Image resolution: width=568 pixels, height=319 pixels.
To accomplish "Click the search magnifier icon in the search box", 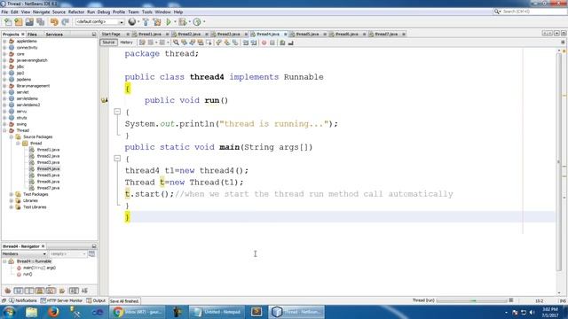I will (497, 12).
